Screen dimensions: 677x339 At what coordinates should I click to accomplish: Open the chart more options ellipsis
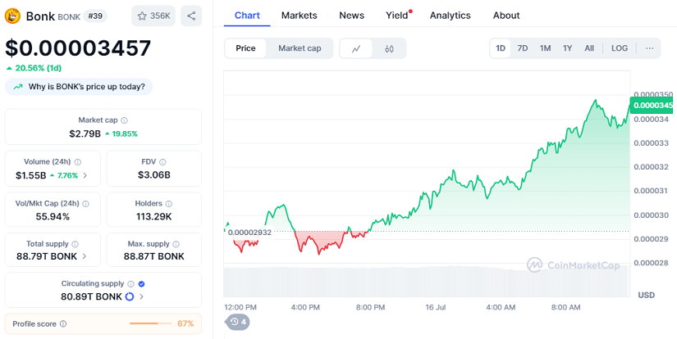tap(649, 48)
